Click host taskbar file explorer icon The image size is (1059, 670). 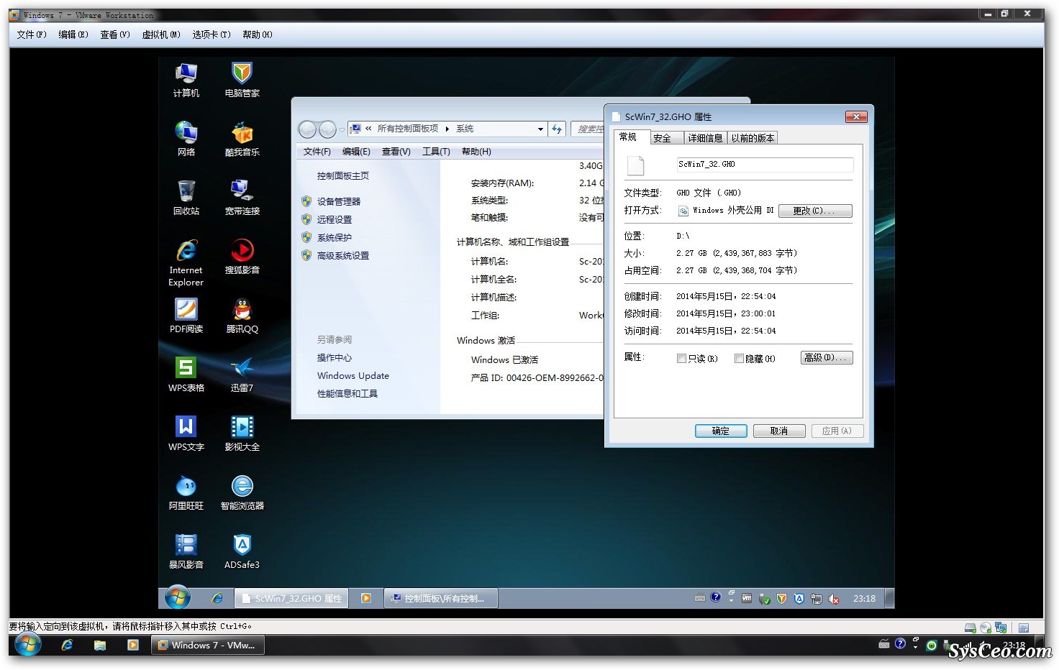100,646
